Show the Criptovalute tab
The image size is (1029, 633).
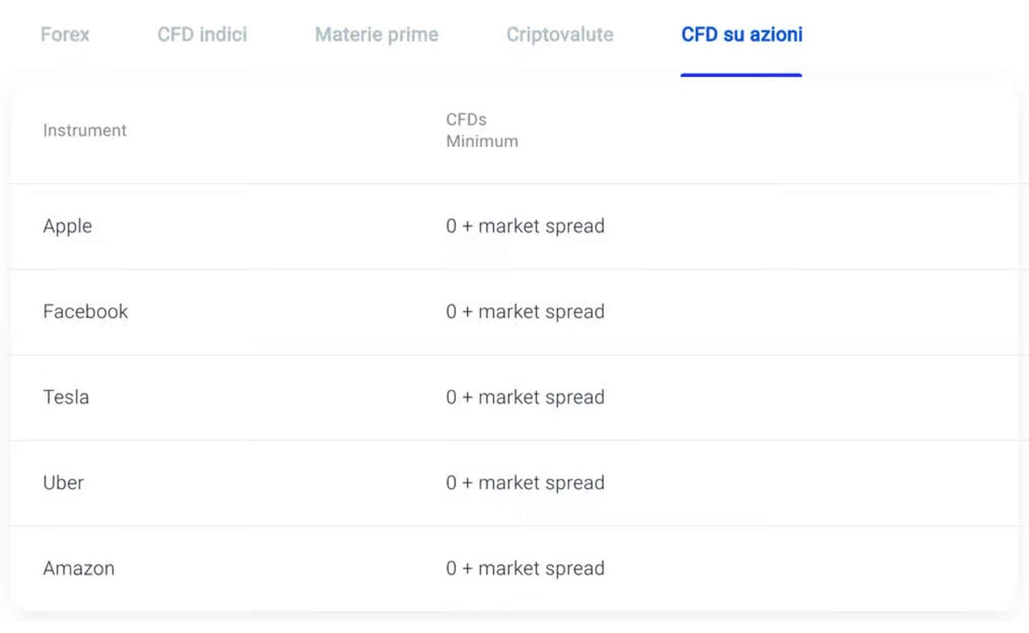click(x=560, y=34)
